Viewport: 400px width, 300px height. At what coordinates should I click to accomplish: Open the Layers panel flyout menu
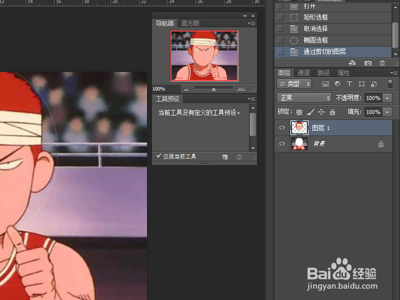click(394, 72)
